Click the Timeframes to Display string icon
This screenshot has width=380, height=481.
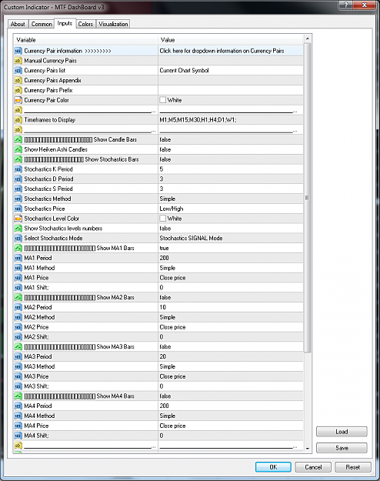click(x=18, y=120)
